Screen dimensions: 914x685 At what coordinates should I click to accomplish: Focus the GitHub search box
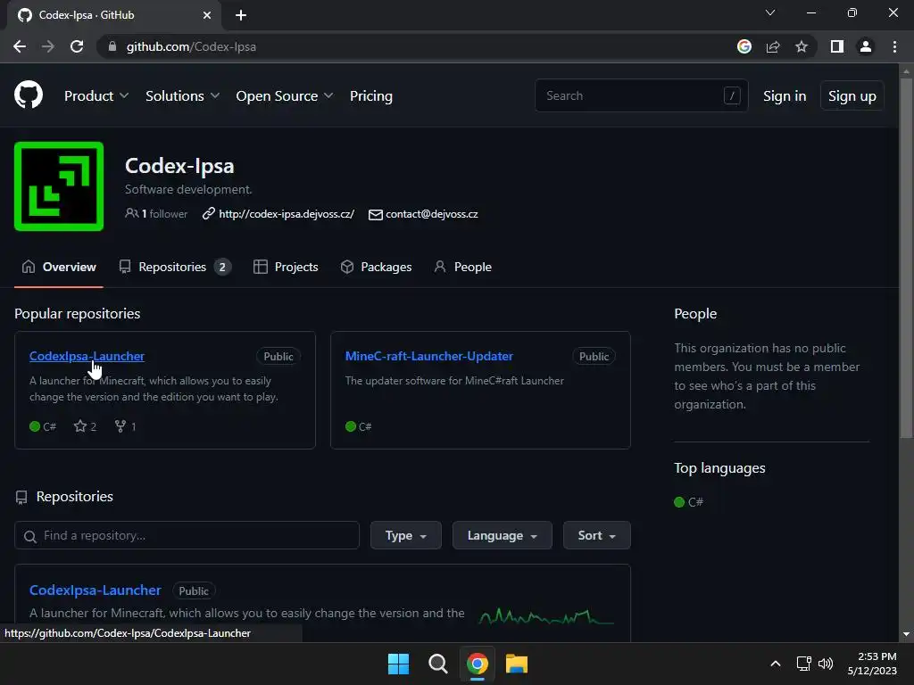pos(641,95)
